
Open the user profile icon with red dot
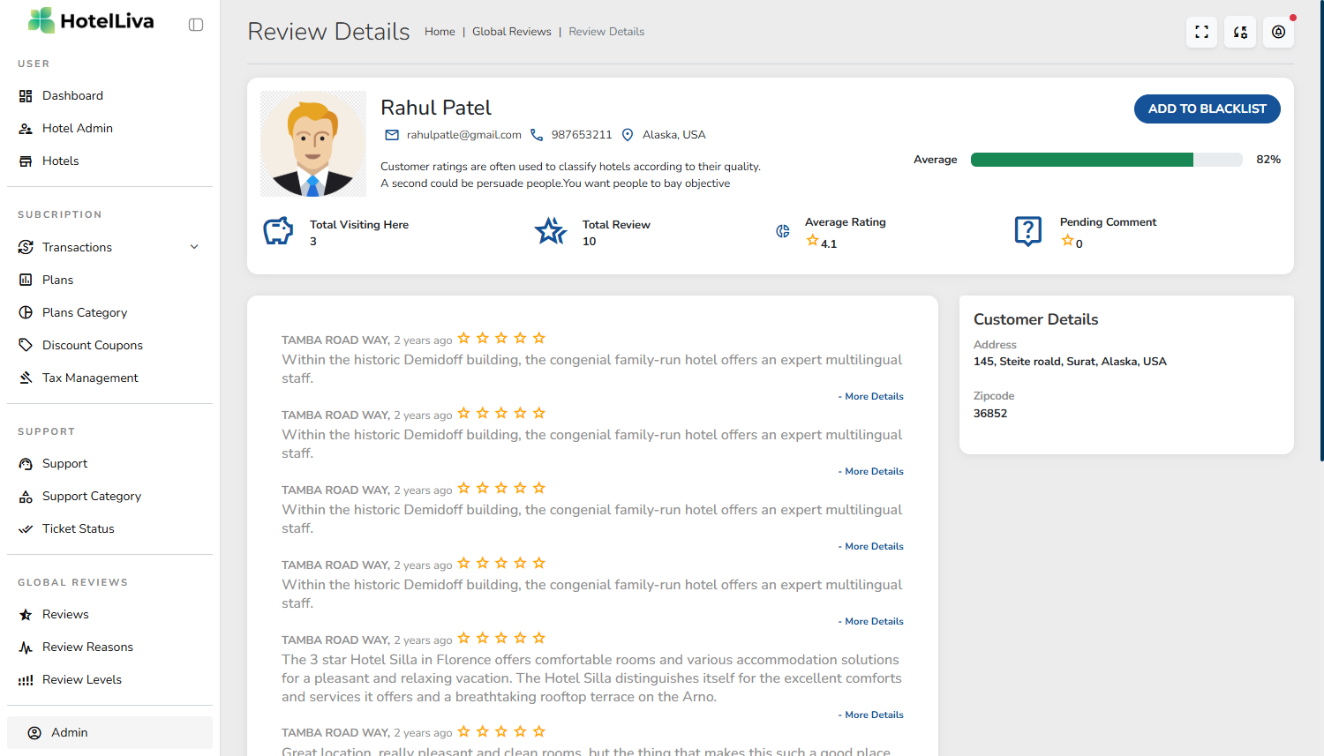coord(1278,32)
